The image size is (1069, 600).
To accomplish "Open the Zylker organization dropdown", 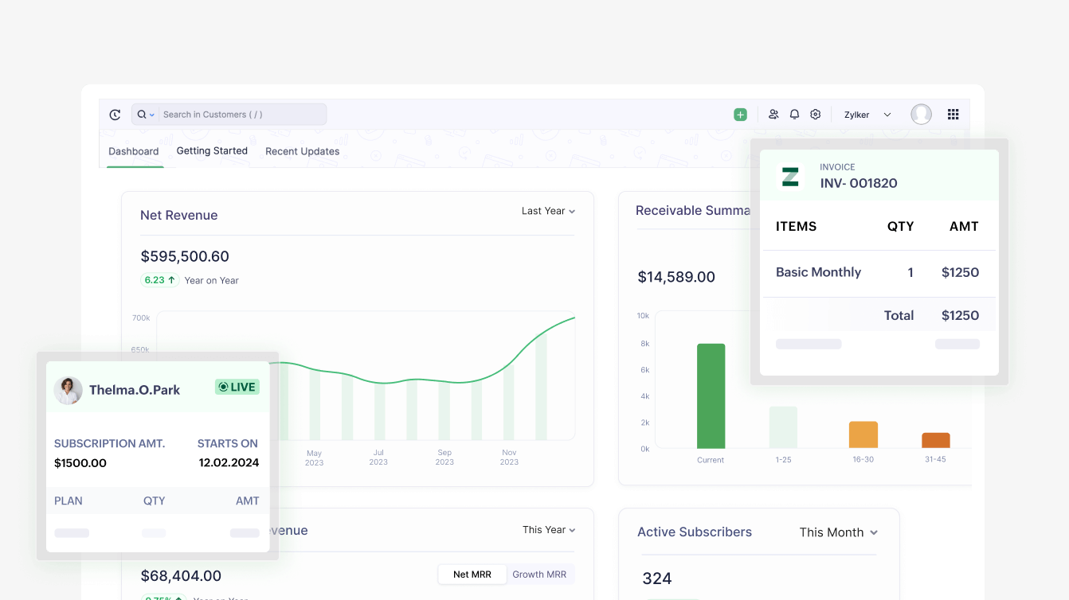I will pyautogui.click(x=865, y=114).
